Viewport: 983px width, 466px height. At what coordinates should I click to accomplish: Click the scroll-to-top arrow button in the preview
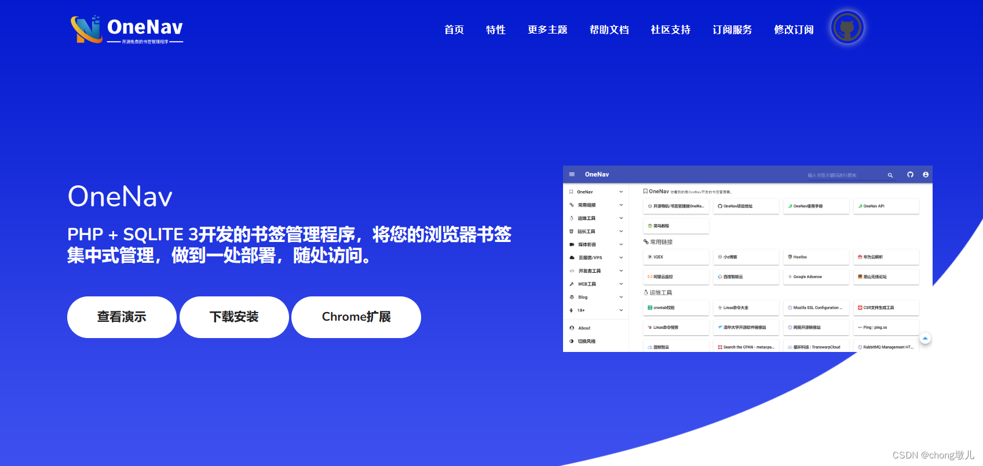click(925, 339)
